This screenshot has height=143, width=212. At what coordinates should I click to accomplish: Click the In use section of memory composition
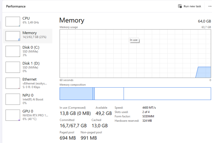[x=76, y=94]
